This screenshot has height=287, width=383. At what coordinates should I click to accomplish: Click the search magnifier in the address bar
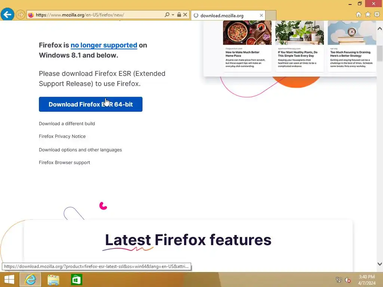point(167,15)
